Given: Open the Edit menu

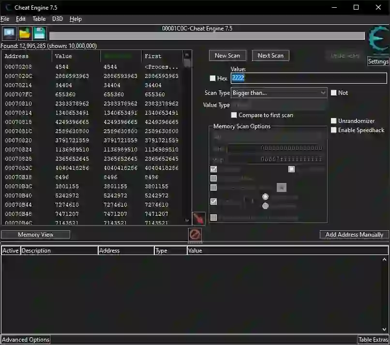Looking at the screenshot, I should (21, 19).
